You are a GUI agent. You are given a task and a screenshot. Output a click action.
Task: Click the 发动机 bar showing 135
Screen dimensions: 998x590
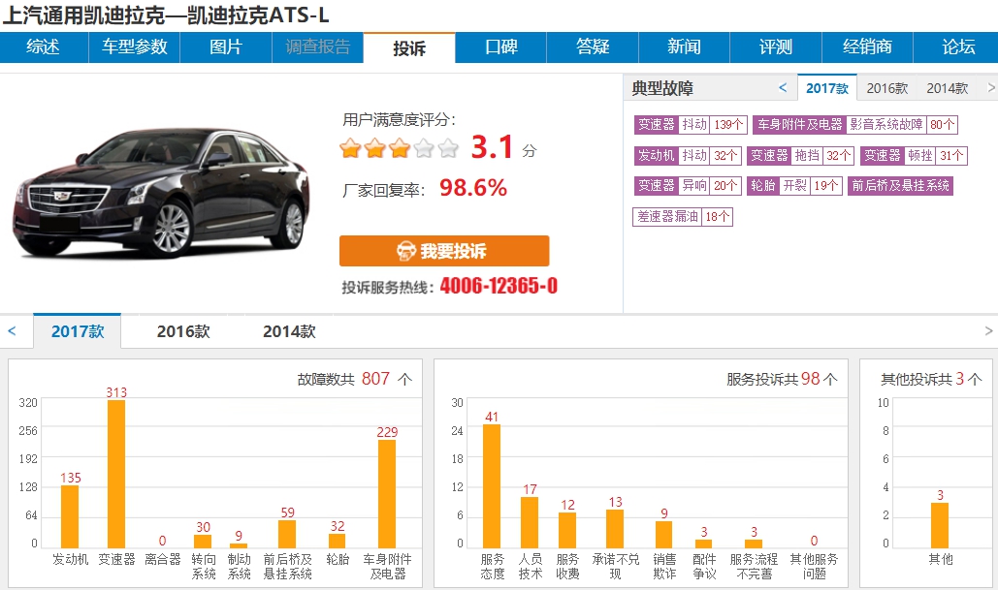(x=70, y=516)
